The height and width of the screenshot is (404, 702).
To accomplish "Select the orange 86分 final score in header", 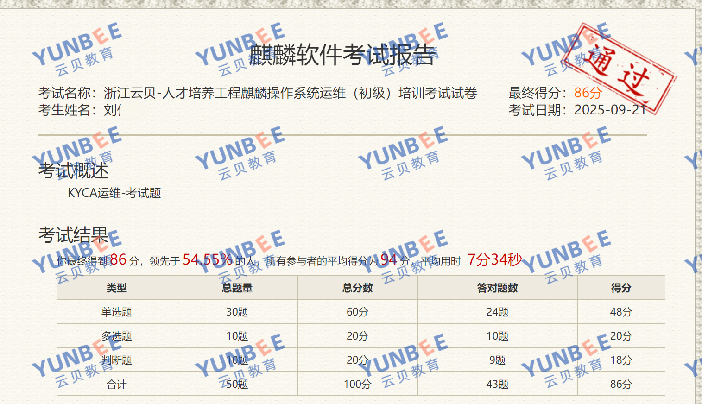I will click(588, 93).
